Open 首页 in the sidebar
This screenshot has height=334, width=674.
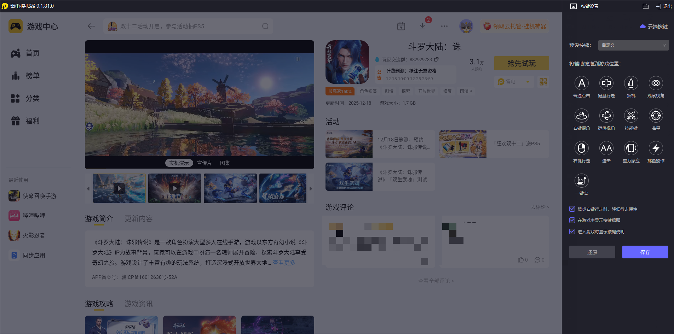coord(25,53)
